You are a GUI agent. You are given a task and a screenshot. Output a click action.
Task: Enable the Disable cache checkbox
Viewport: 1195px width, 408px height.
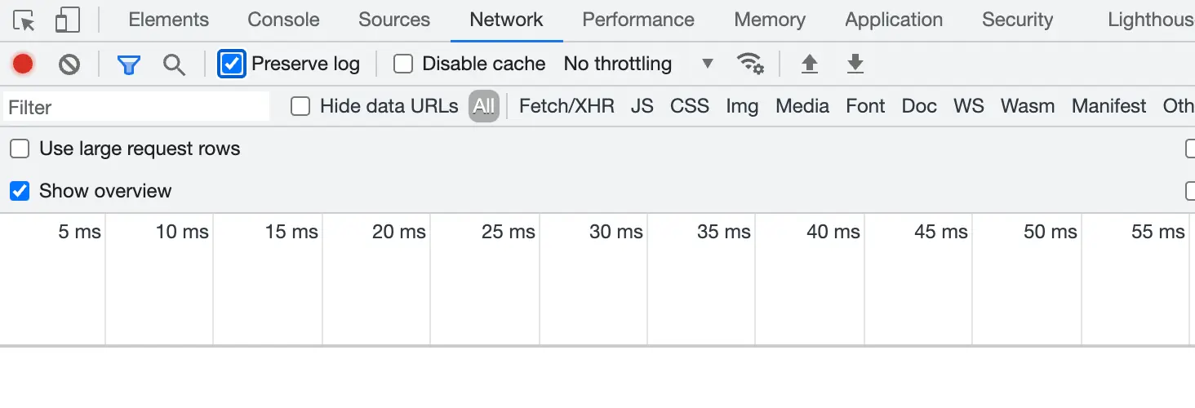tap(403, 64)
